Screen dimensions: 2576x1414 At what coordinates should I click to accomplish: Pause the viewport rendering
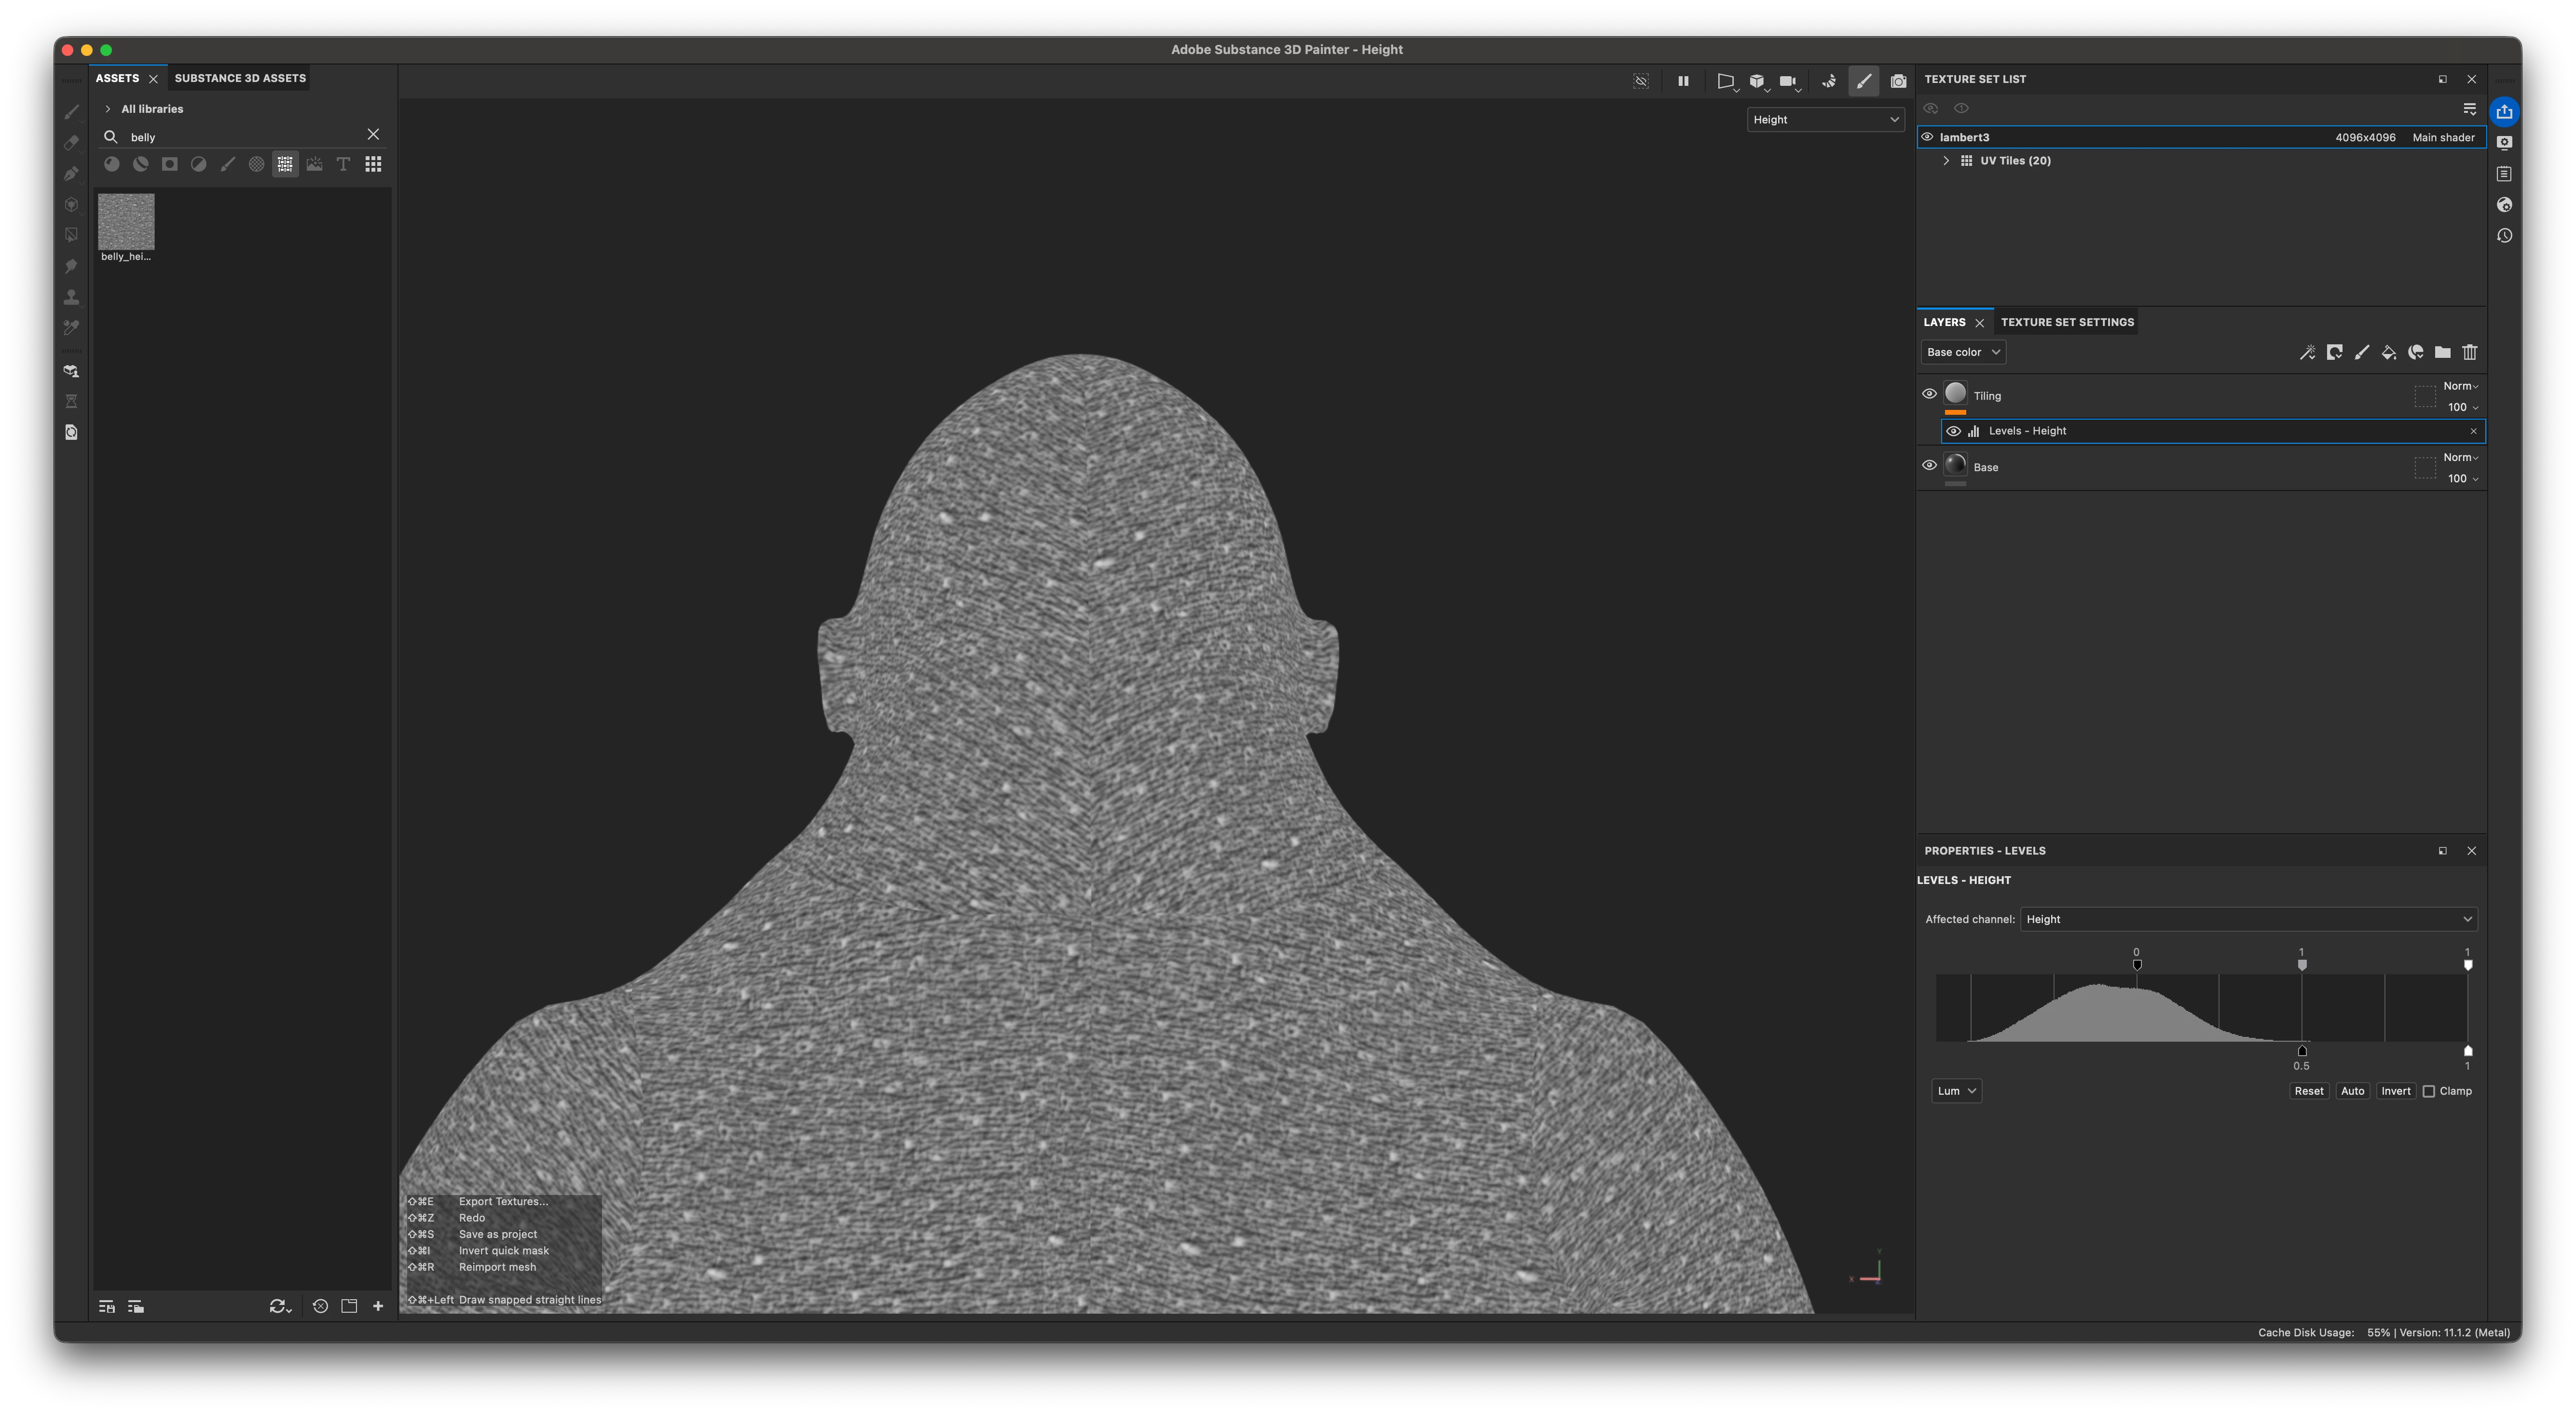[1683, 81]
